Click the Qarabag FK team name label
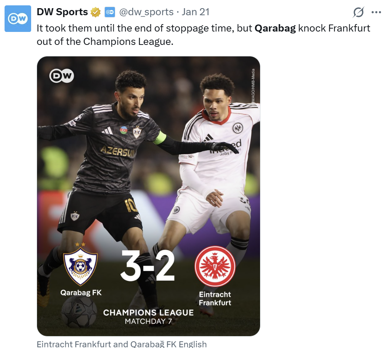 tap(81, 293)
